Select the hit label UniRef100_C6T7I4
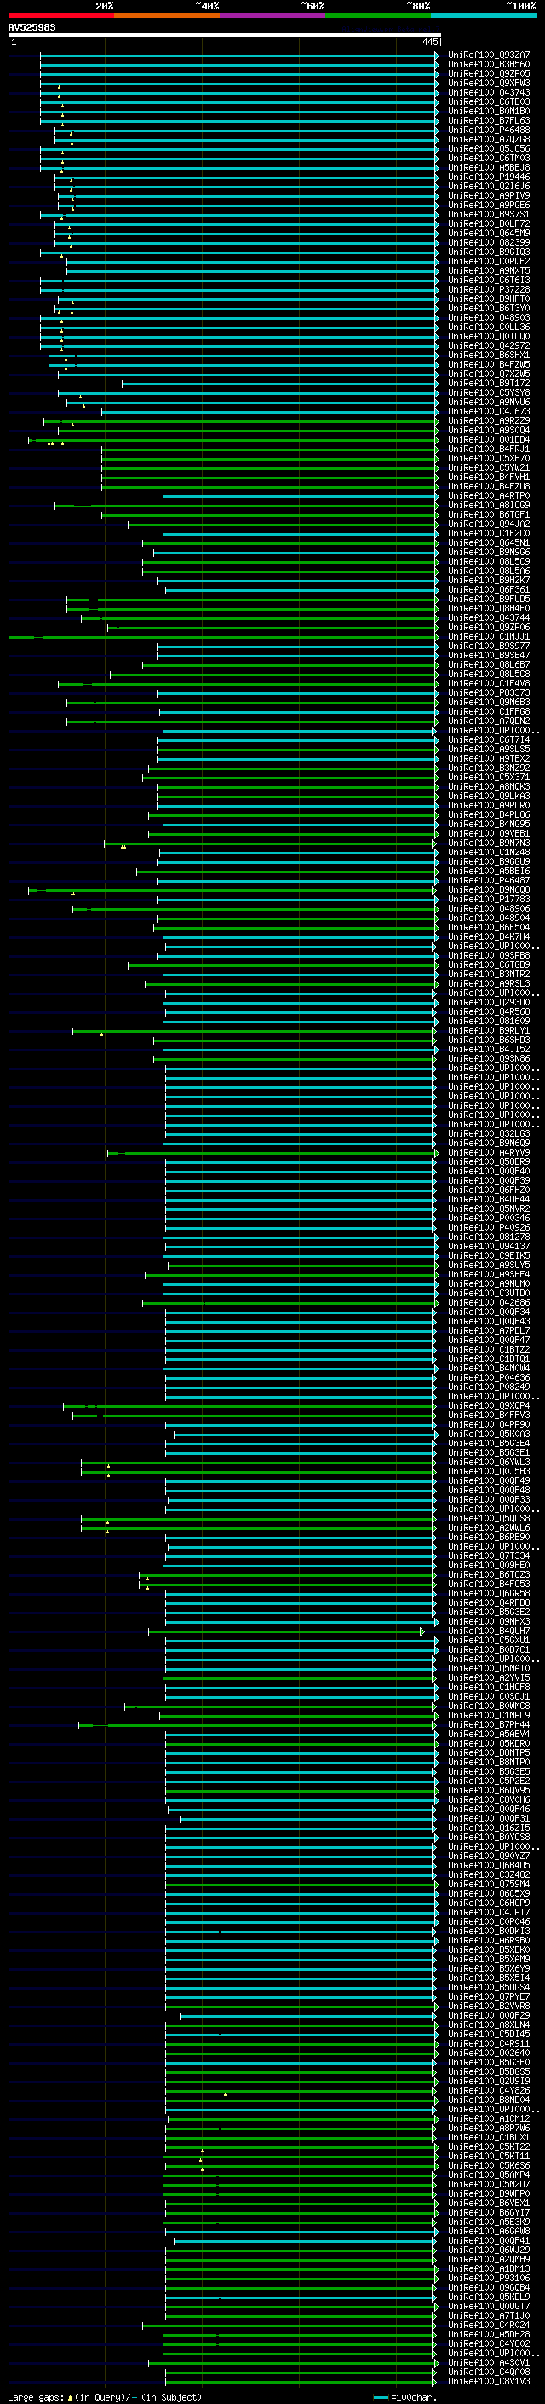Screen dimensions: 545x2404 (489, 740)
